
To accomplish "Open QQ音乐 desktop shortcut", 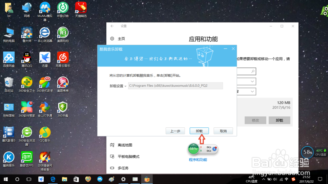I will pyautogui.click(x=45, y=134).
